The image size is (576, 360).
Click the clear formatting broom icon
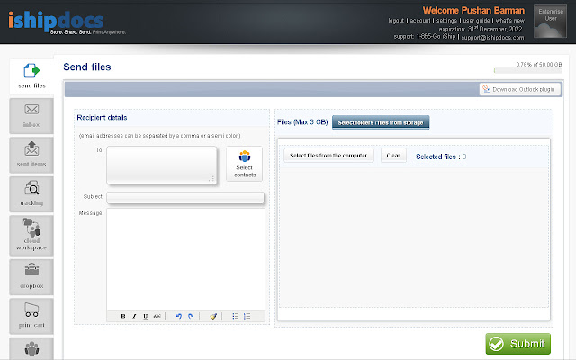click(x=213, y=316)
